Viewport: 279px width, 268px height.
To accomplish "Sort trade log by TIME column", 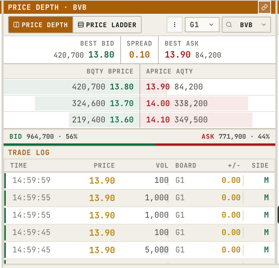I will (x=18, y=166).
